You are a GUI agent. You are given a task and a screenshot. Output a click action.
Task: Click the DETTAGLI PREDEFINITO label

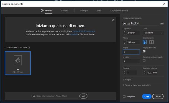[132, 18]
